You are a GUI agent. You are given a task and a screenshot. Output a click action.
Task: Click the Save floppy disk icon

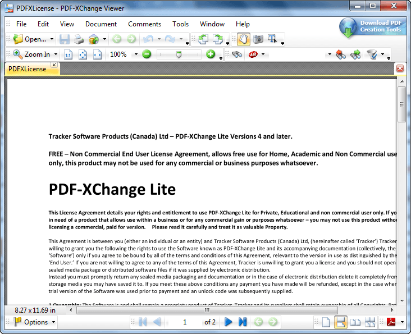pyautogui.click(x=64, y=39)
